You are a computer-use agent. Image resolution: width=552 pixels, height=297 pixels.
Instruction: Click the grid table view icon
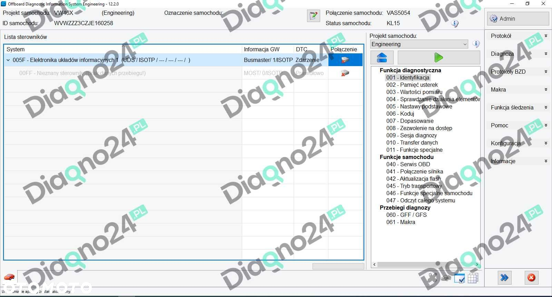(473, 278)
